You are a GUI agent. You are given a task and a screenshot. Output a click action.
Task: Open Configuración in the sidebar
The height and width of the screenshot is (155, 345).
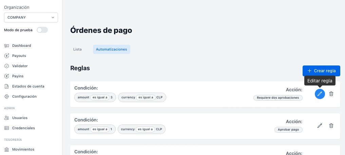click(24, 96)
